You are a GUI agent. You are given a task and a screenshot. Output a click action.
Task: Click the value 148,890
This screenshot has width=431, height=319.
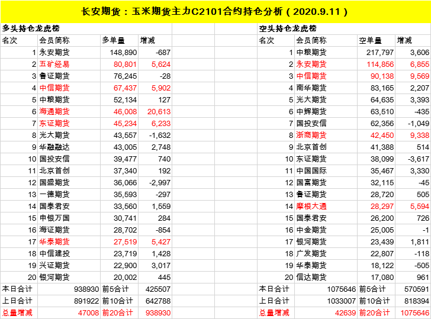(x=120, y=52)
